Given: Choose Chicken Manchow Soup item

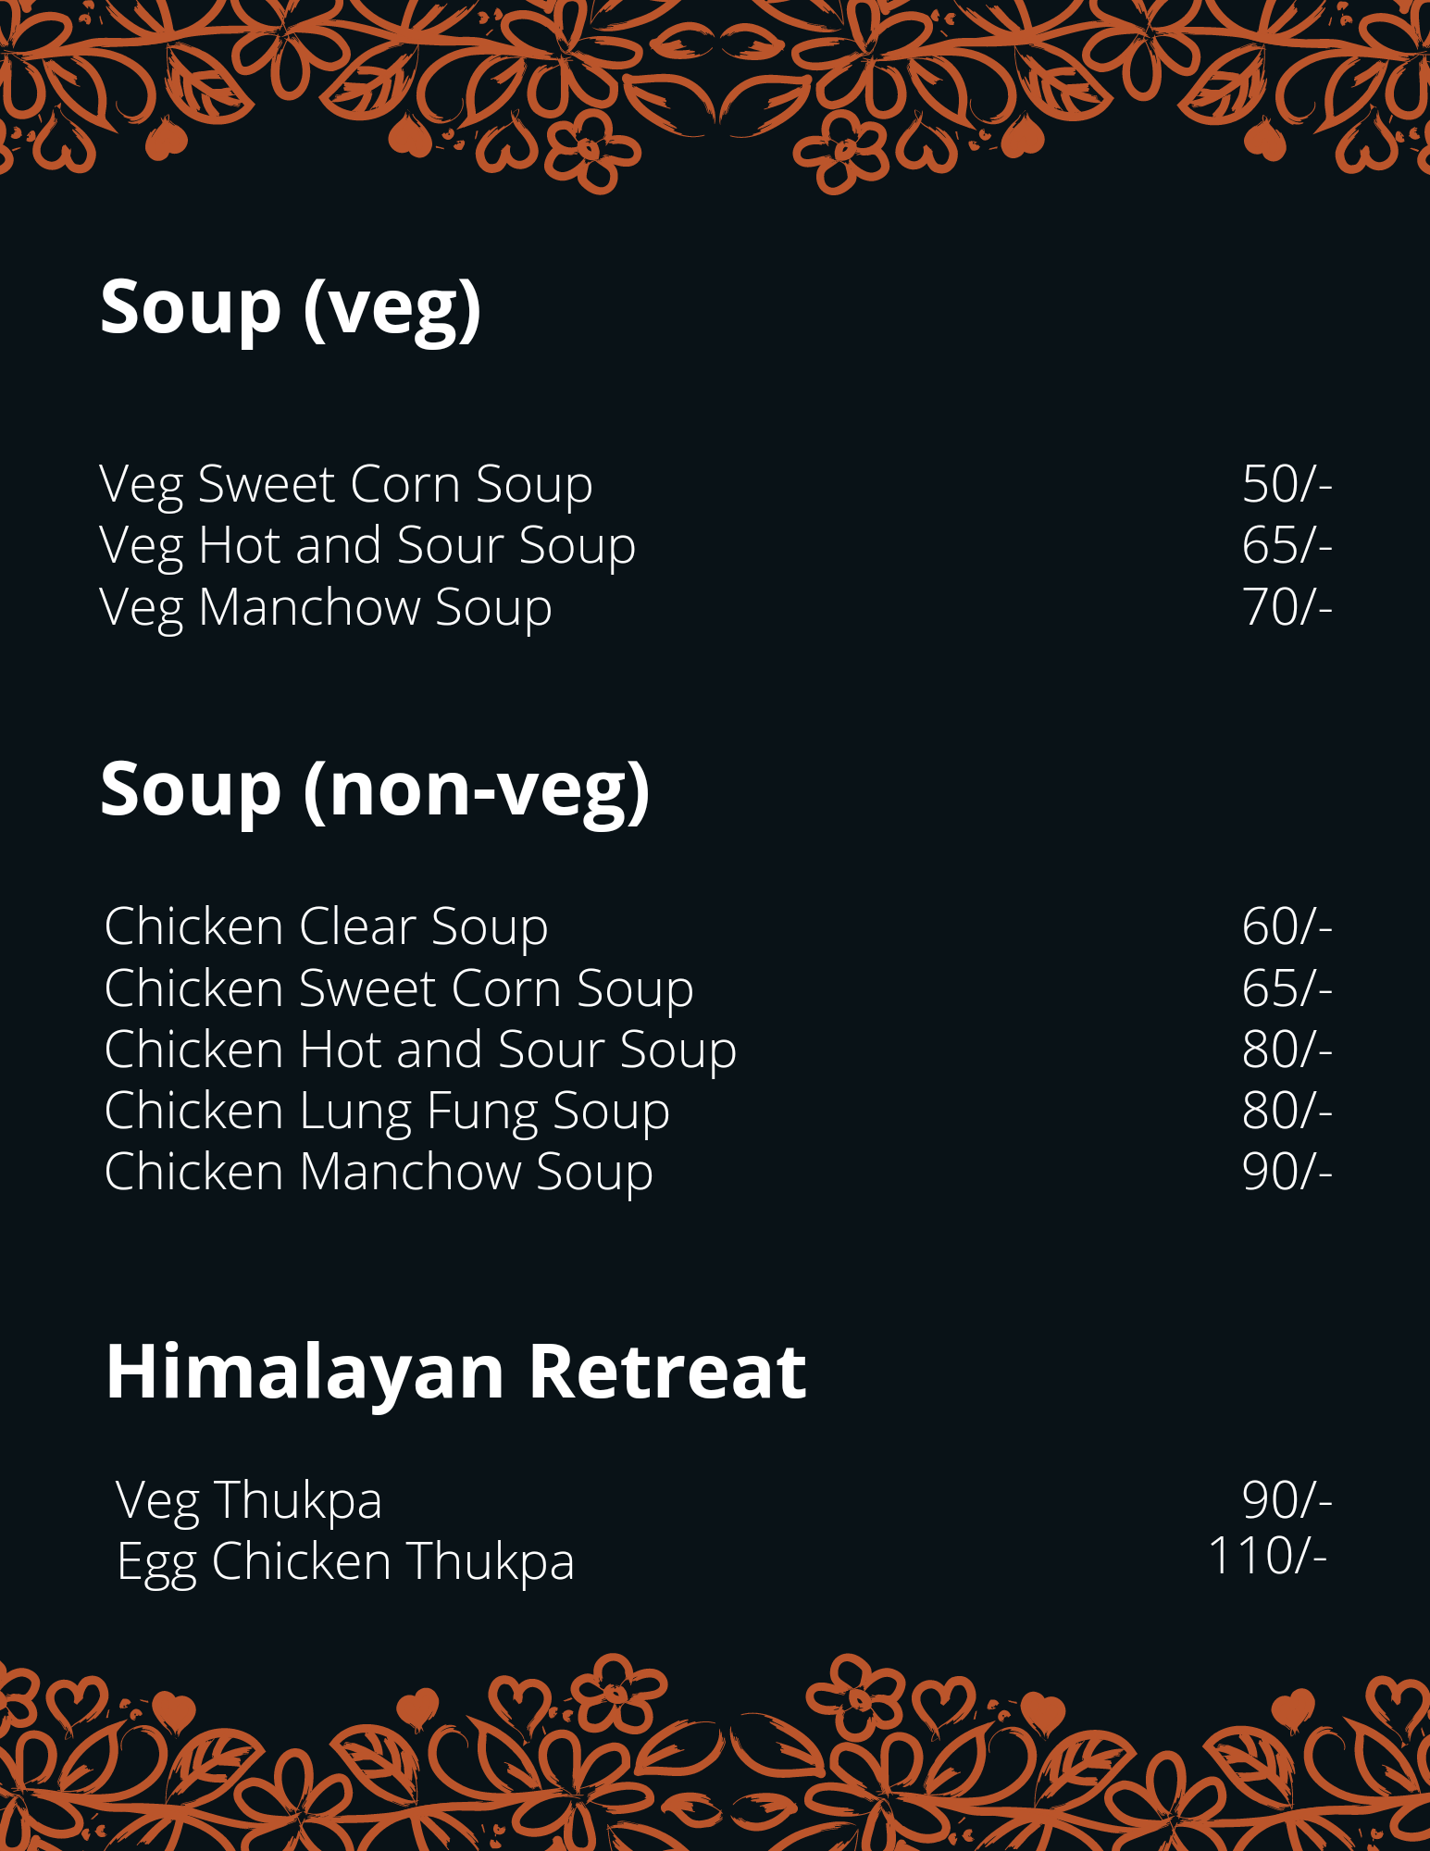Looking at the screenshot, I should point(379,1174).
